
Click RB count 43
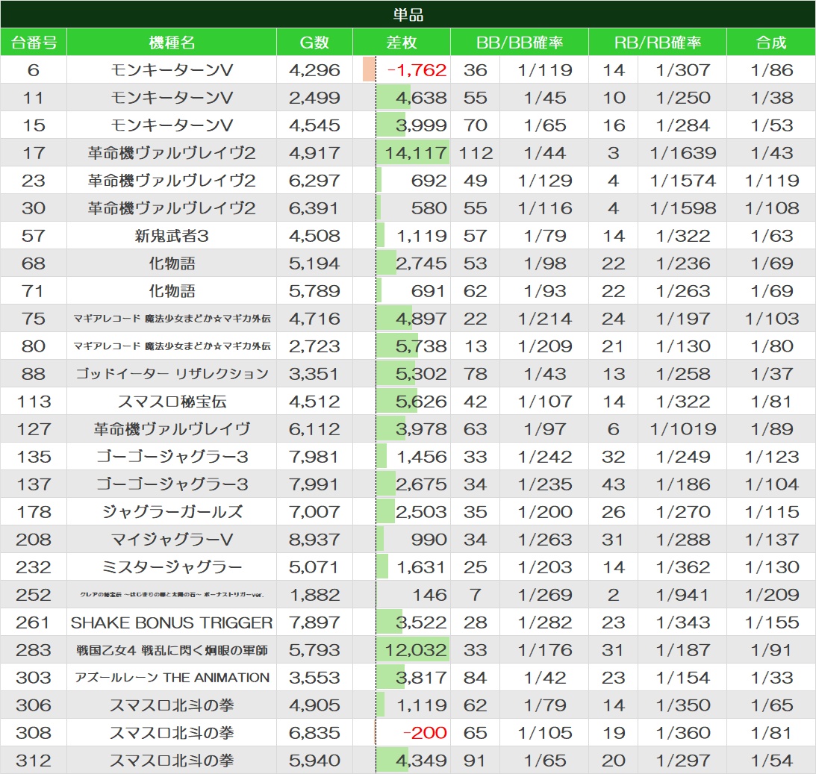tap(614, 484)
